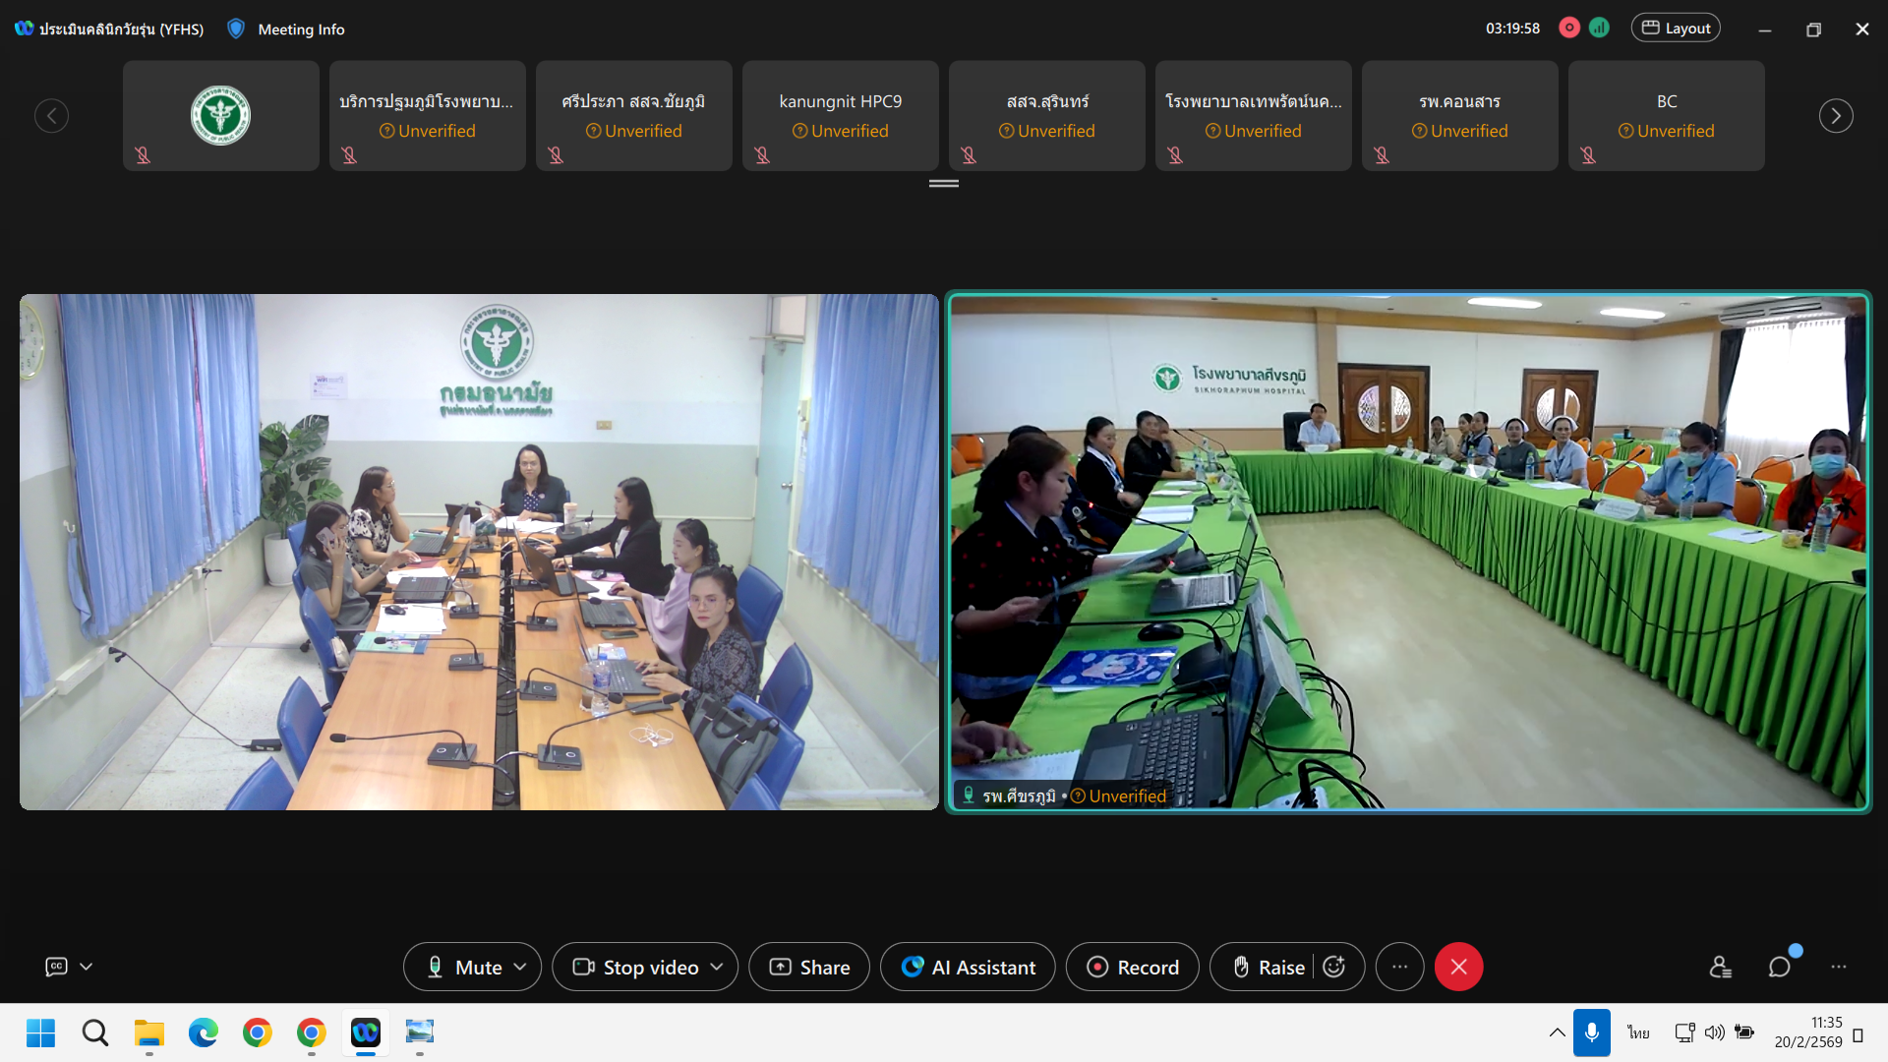
Task: Raise your hand
Action: (1267, 967)
